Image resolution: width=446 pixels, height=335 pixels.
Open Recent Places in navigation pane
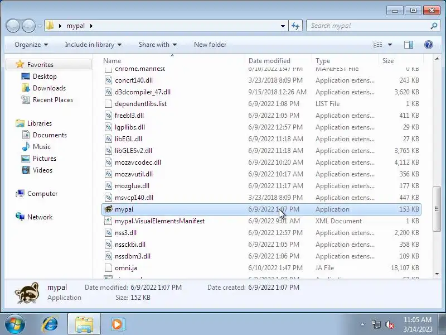pos(53,100)
